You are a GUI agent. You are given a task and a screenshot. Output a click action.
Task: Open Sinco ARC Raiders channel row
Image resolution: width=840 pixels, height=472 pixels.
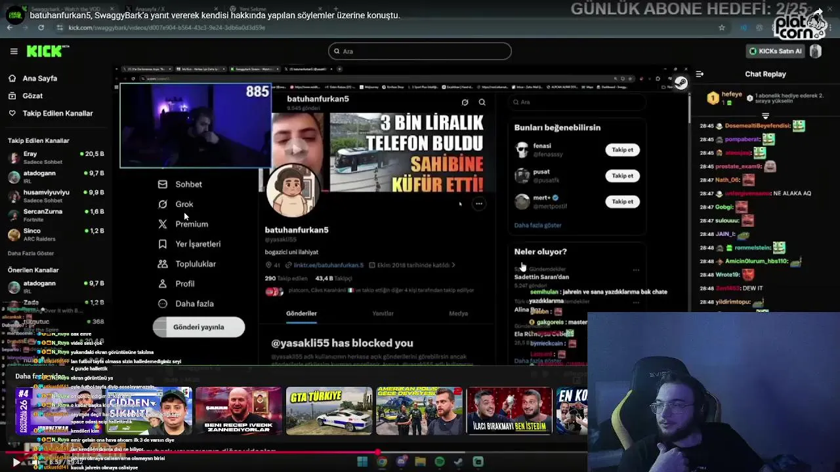(56, 234)
